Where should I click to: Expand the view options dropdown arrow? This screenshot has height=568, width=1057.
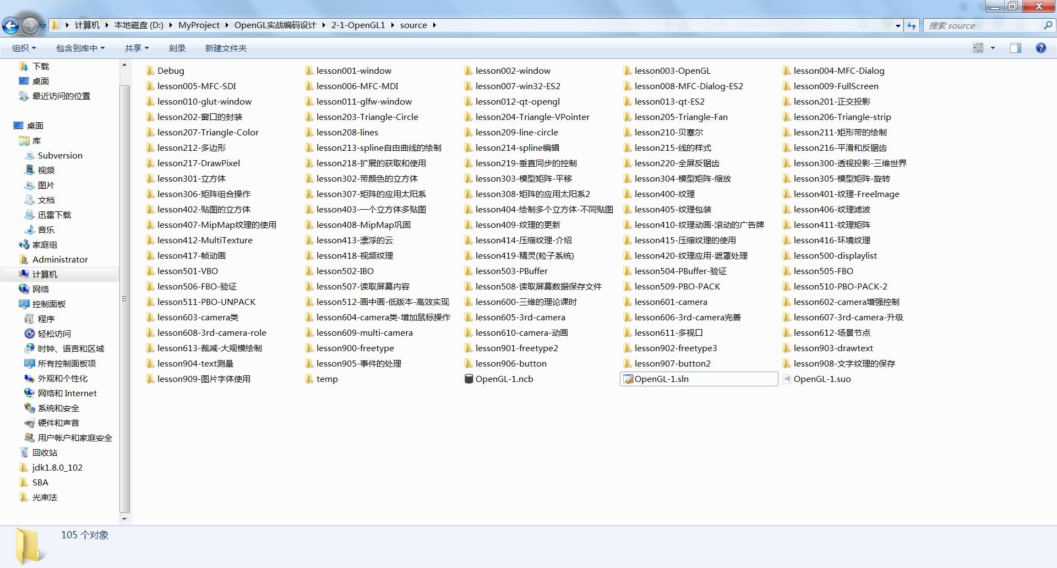pyautogui.click(x=993, y=48)
